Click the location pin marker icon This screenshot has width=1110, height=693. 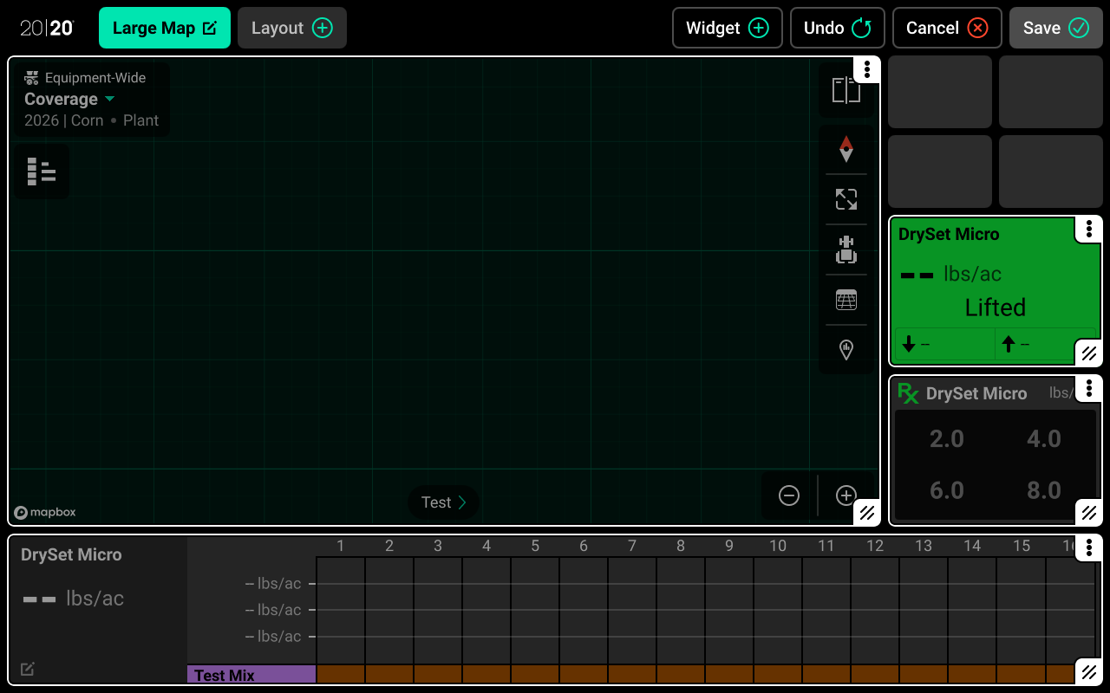click(x=846, y=349)
